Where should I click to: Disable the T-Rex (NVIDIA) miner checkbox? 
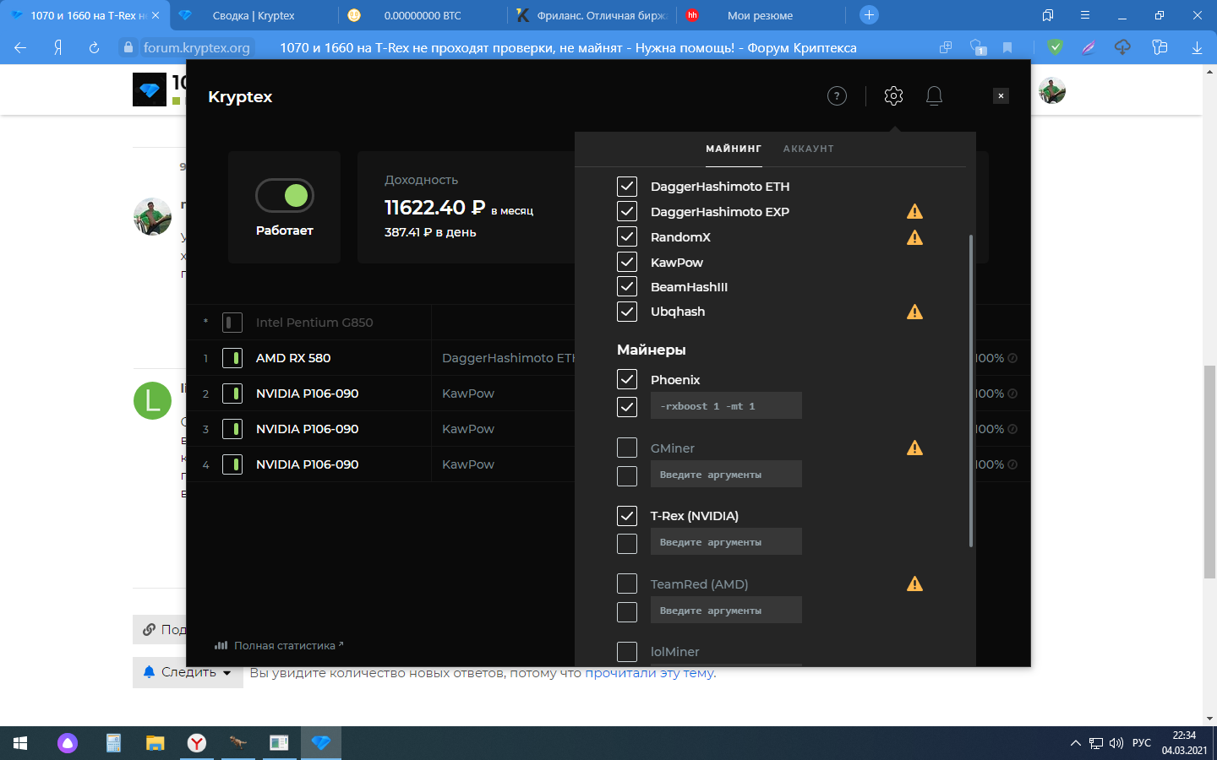click(x=627, y=515)
